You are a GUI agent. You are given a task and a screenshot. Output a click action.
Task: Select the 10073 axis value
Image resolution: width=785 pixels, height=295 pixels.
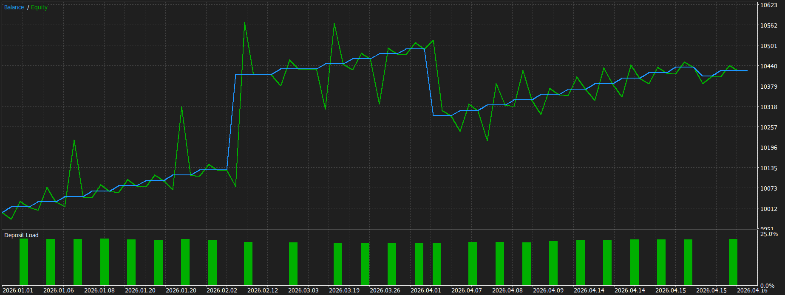769,188
